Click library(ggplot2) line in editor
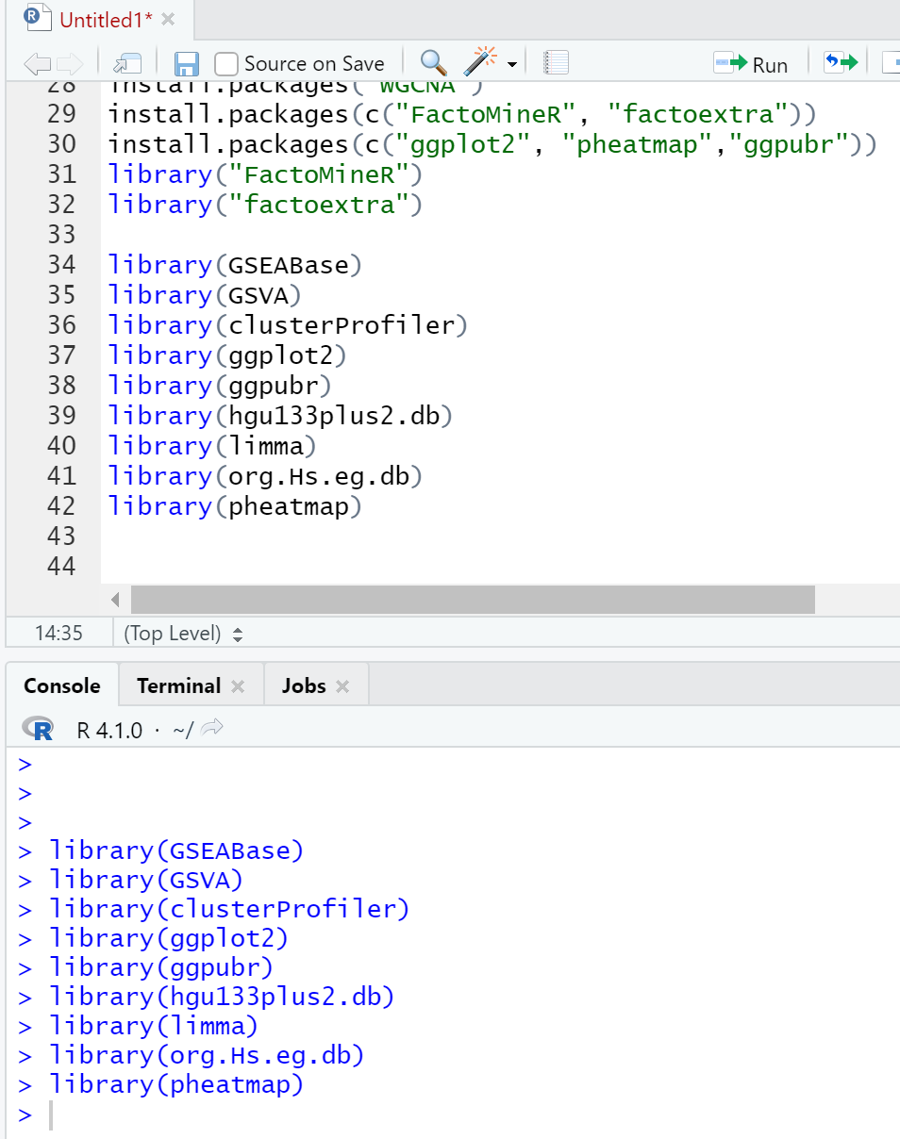Image resolution: width=900 pixels, height=1139 pixels. click(227, 355)
